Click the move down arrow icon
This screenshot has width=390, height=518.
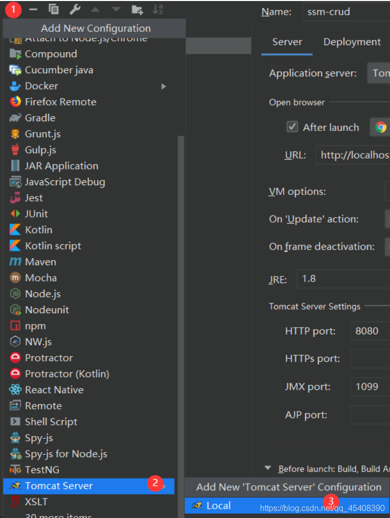pos(116,10)
